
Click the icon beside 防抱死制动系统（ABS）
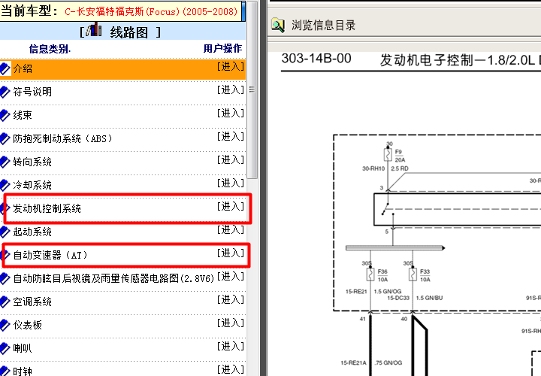coord(5,138)
